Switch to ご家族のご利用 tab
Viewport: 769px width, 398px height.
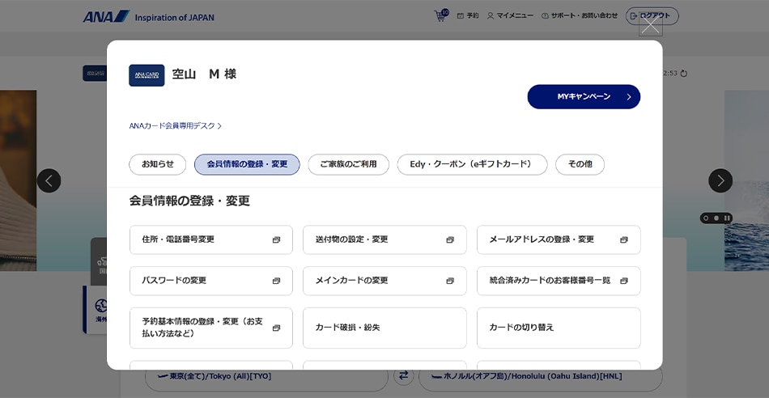[x=348, y=164]
